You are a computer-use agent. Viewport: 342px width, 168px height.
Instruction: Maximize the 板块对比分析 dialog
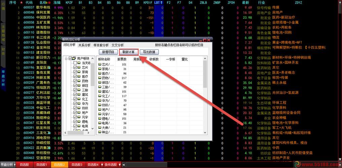(205, 40)
